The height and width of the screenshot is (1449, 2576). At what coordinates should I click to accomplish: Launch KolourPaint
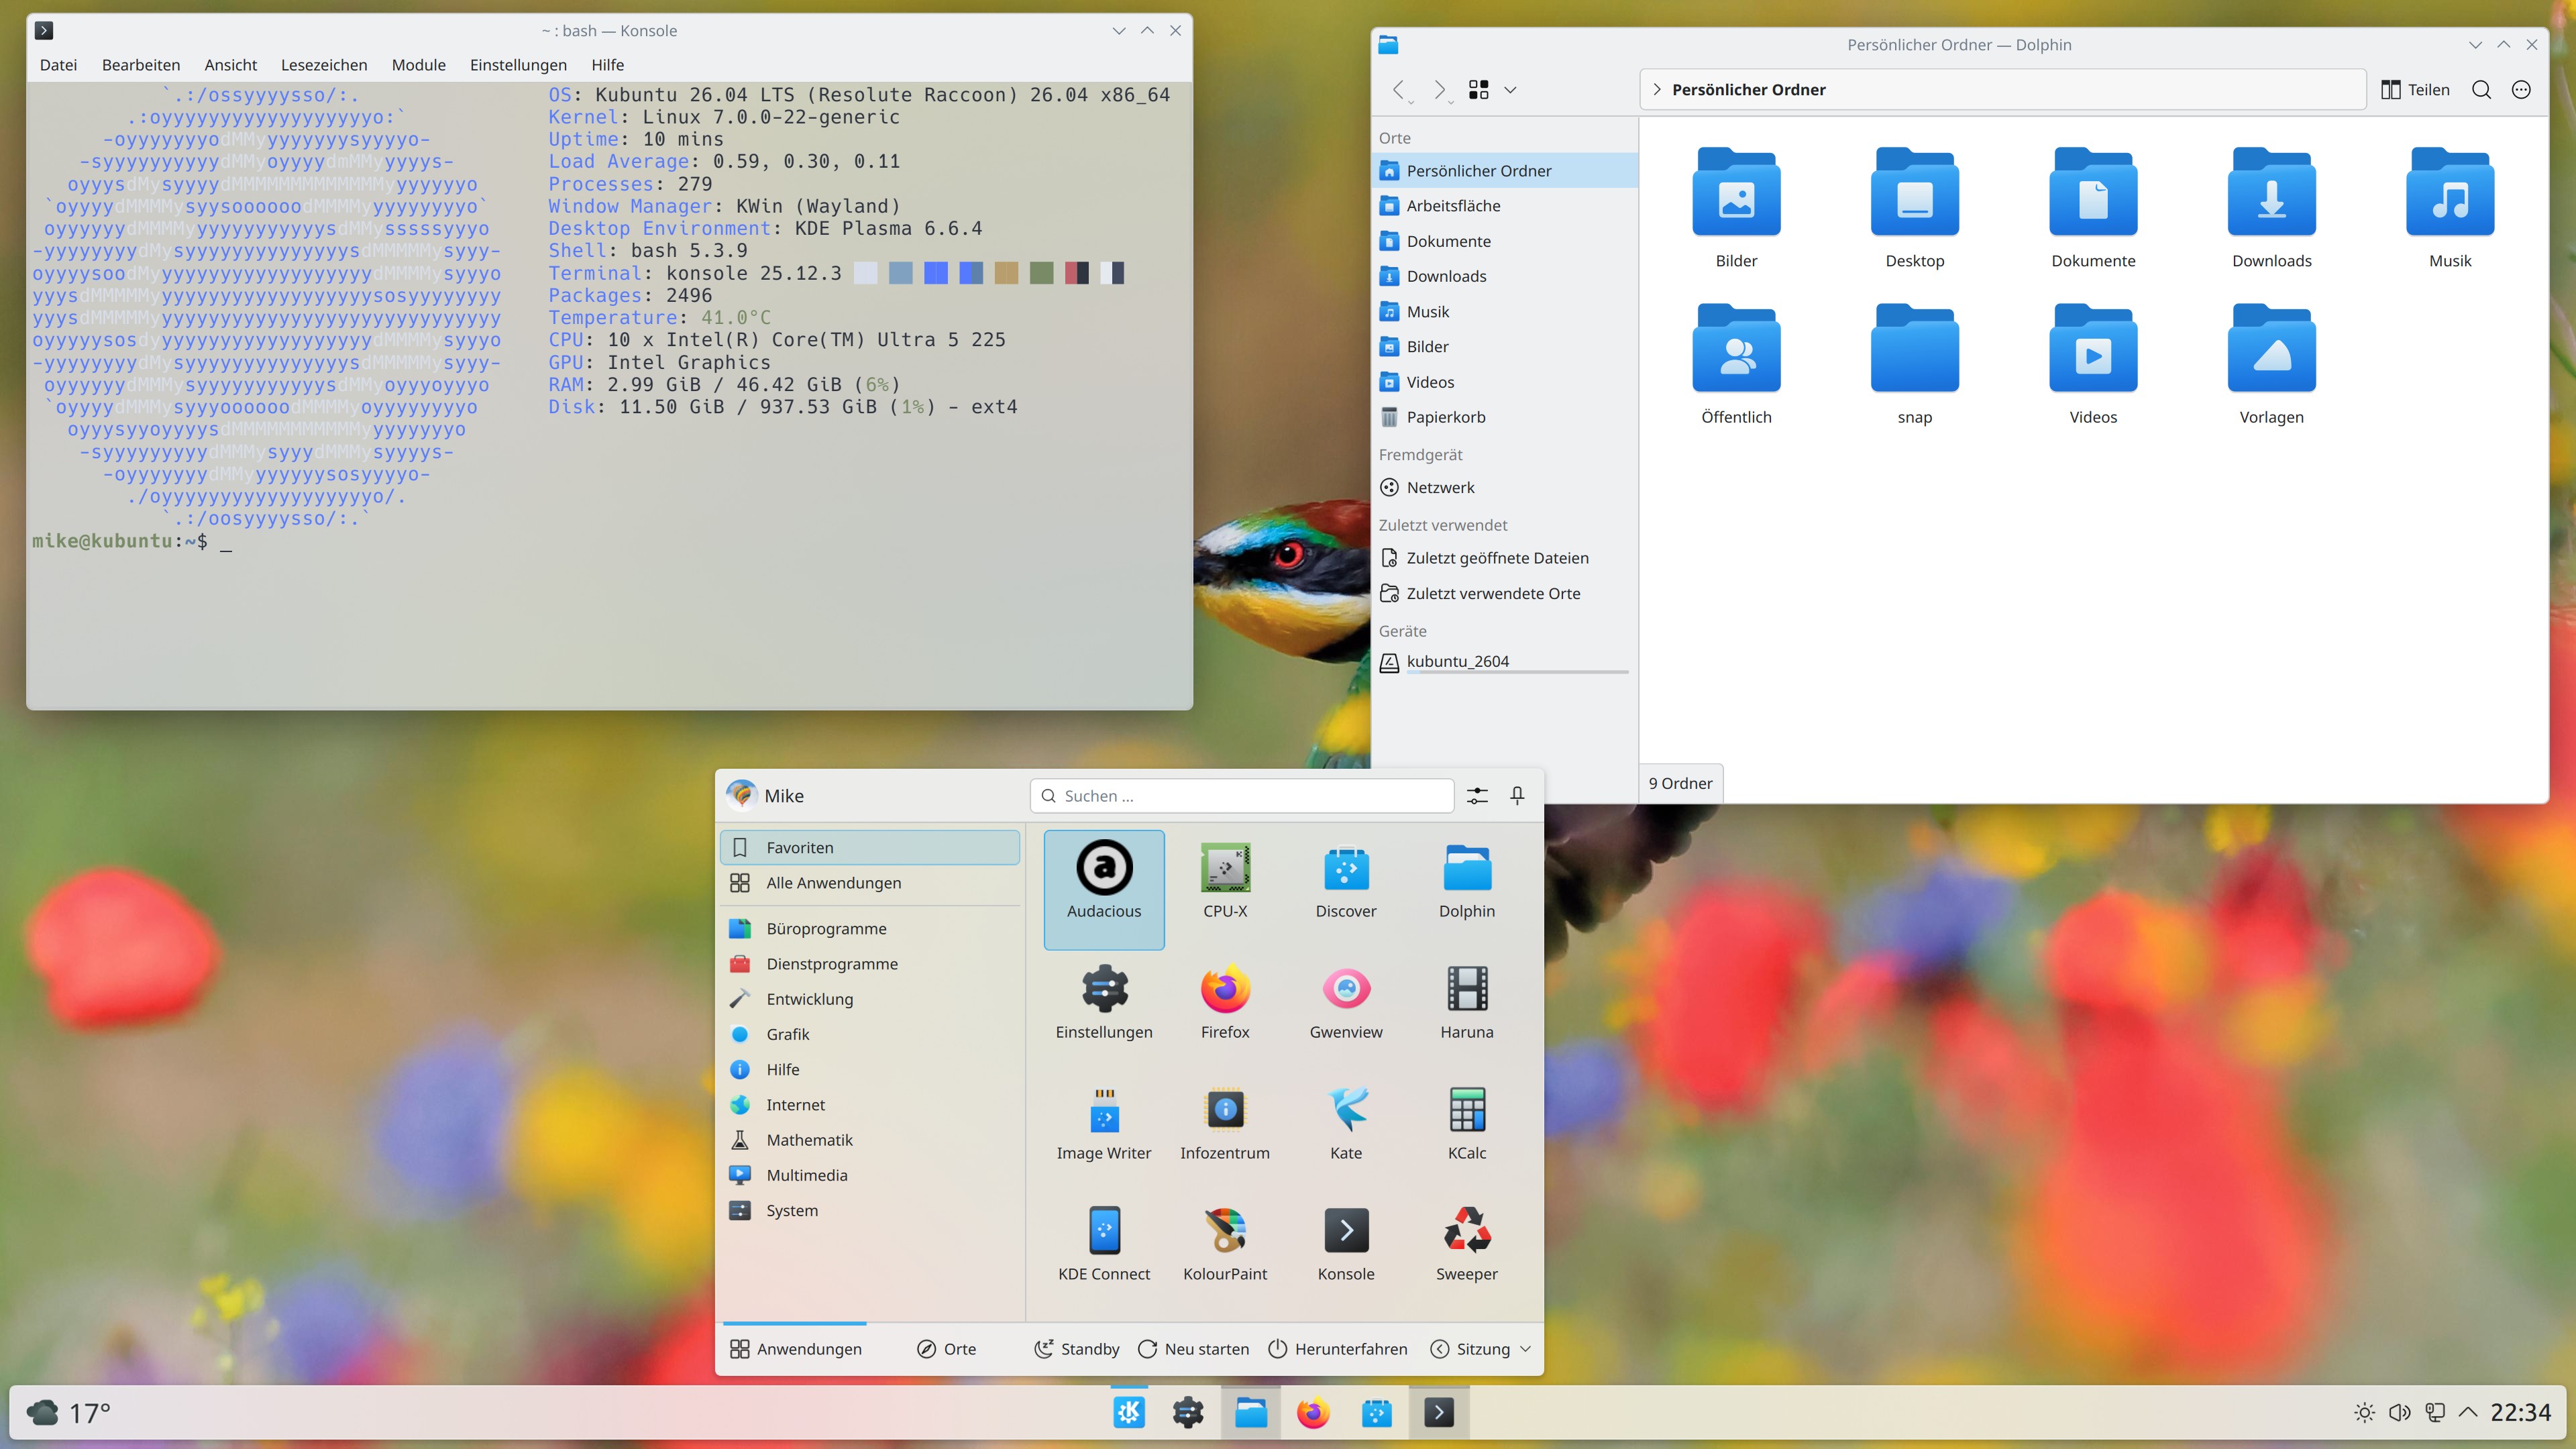pos(1225,1251)
